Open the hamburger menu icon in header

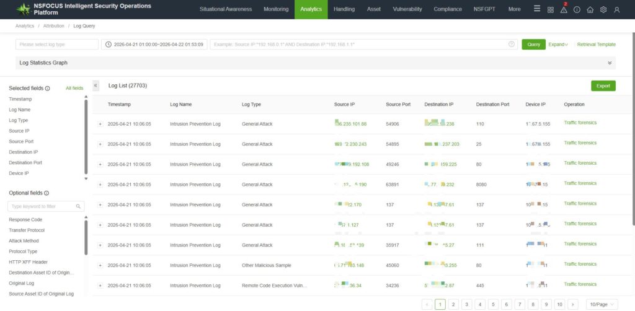point(537,9)
